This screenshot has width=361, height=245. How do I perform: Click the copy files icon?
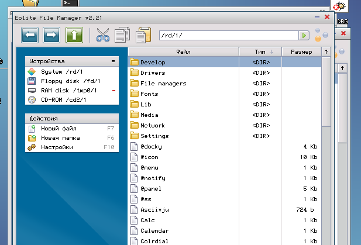pyautogui.click(x=122, y=36)
